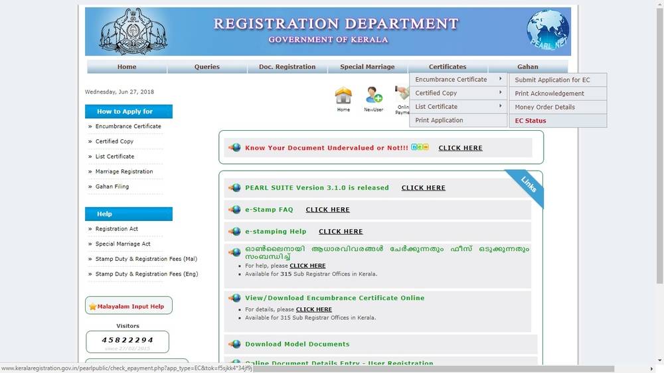Click the Online Payment icon
The image size is (664, 373).
pos(402,93)
